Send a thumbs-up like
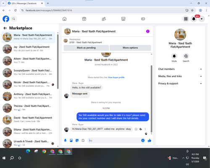Viewport: 210px width, 168px height. tap(150, 140)
